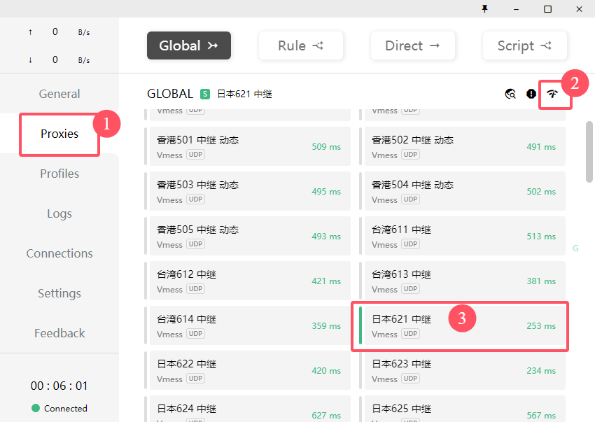Open the Proxies tab
This screenshot has height=422, width=595.
click(59, 134)
